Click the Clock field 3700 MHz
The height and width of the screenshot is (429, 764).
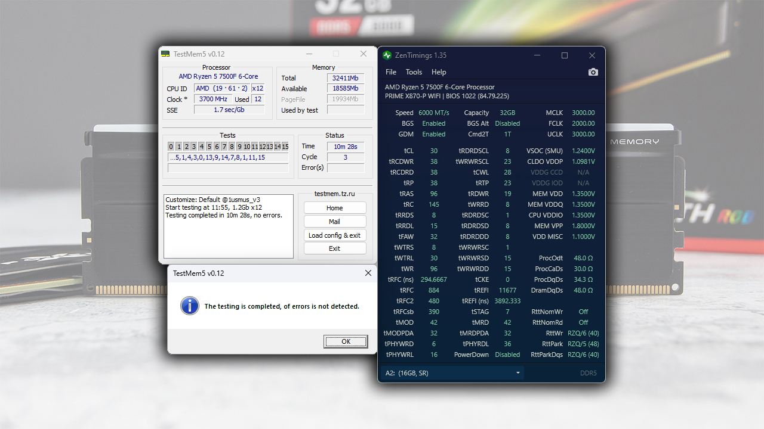[x=213, y=100]
